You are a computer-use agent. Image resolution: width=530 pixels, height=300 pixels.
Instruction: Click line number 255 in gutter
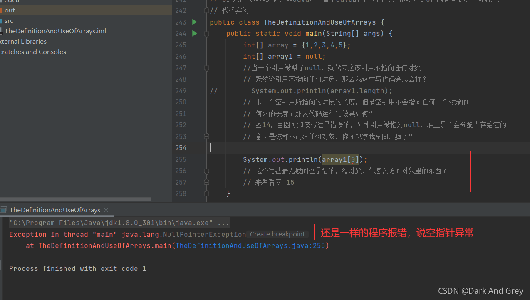pyautogui.click(x=181, y=159)
